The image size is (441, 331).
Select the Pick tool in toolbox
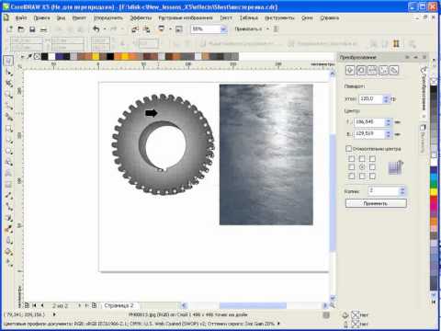point(8,61)
